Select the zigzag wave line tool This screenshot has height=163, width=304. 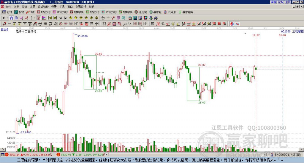(130, 24)
